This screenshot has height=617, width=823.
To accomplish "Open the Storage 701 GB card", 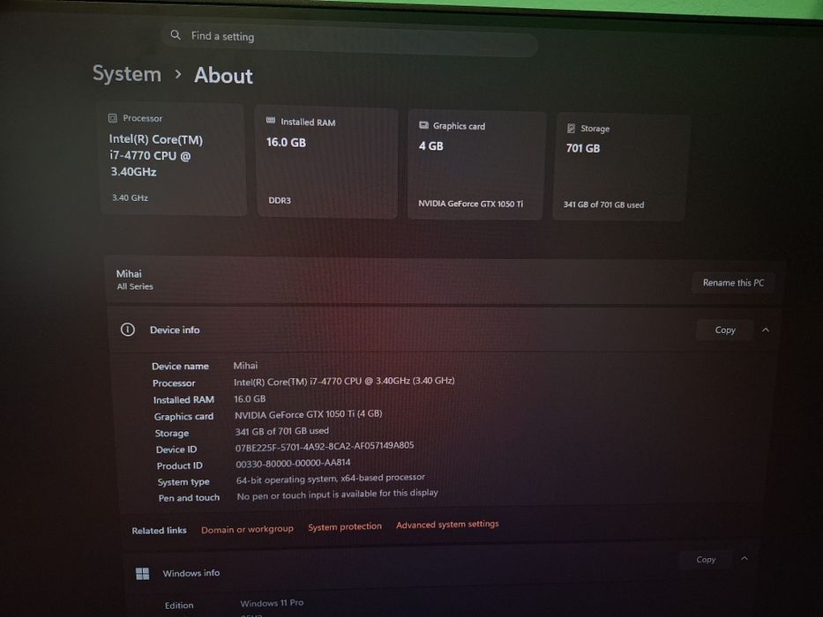I will [x=620, y=167].
